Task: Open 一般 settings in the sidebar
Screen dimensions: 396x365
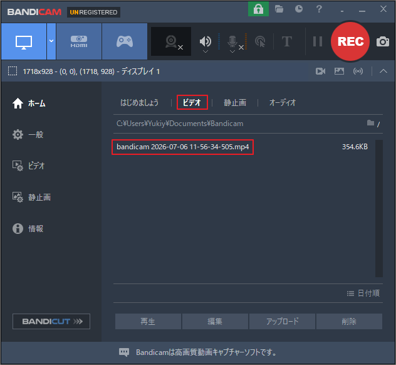Action: tap(28, 134)
